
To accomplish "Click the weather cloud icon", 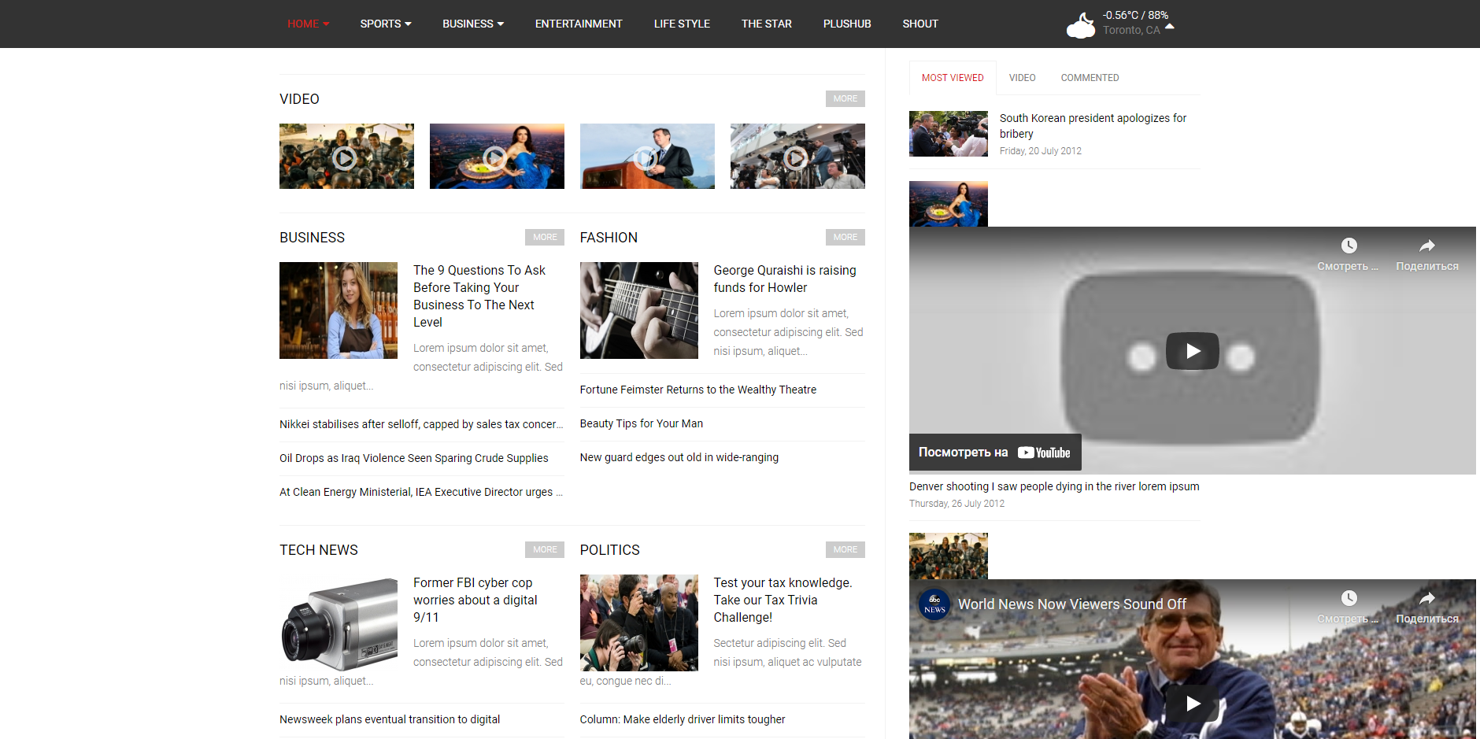I will click(x=1080, y=25).
